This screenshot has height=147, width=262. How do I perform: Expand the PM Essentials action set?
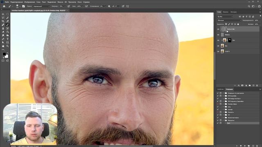click(x=223, y=96)
